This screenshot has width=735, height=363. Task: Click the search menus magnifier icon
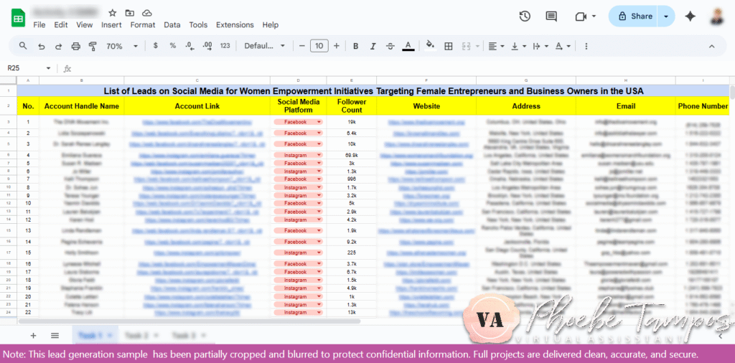pos(23,46)
